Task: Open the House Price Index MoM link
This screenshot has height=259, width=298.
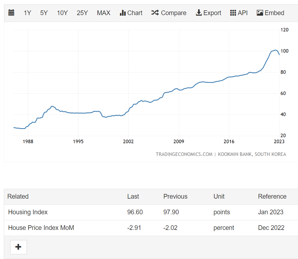Action: (41, 228)
